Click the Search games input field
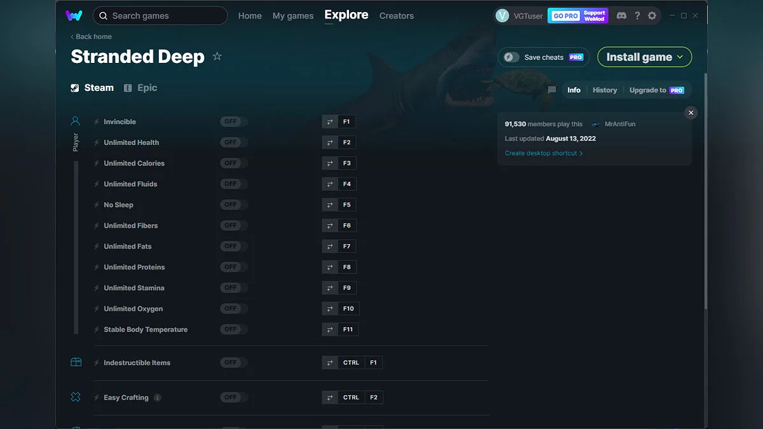The image size is (763, 429). tap(159, 15)
